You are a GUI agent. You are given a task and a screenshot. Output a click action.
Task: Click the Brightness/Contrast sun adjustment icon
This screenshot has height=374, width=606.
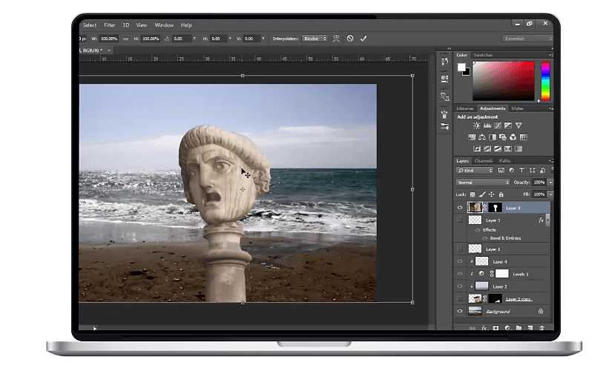tap(476, 125)
